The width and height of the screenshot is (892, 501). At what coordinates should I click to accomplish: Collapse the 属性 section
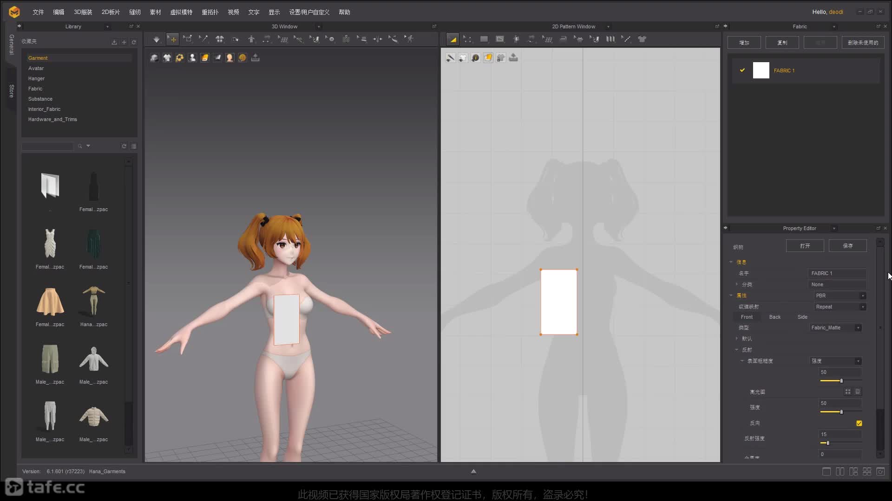pyautogui.click(x=731, y=295)
